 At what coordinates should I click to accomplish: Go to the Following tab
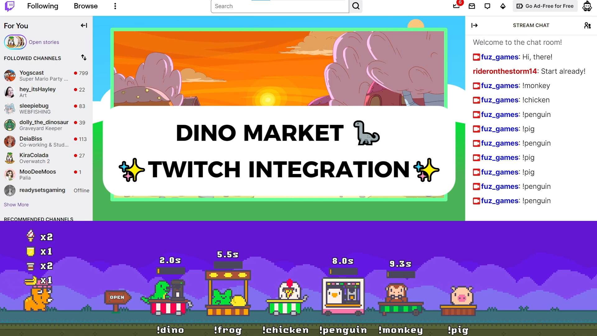(x=43, y=6)
